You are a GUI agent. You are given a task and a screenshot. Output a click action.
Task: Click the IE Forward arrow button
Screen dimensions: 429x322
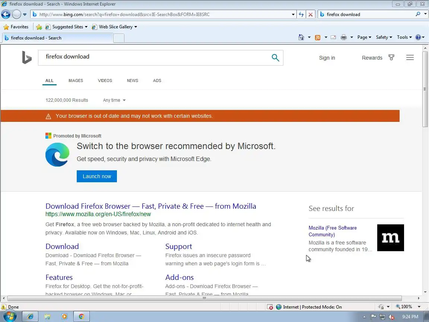click(x=16, y=14)
